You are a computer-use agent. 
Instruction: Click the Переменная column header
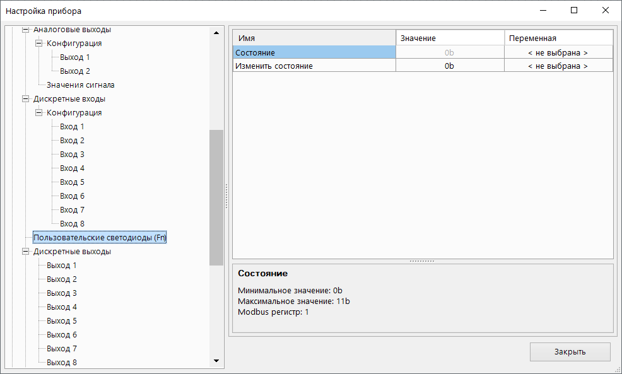tap(558, 38)
